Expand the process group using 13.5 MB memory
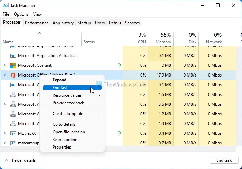Viewport: 242px width, 169px height. pos(4,104)
